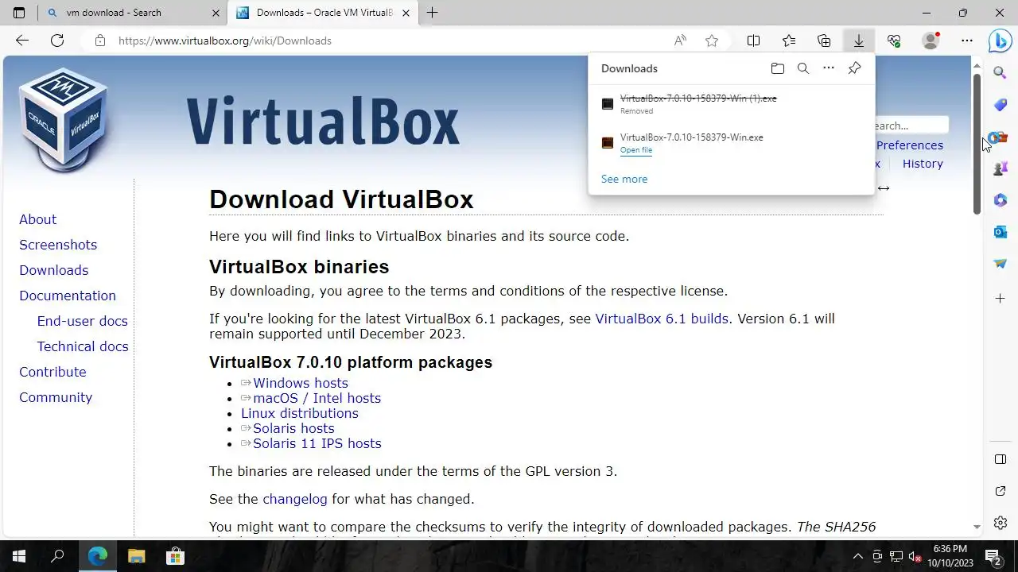Open Contribute in the left navigation
The width and height of the screenshot is (1018, 572).
(52, 372)
